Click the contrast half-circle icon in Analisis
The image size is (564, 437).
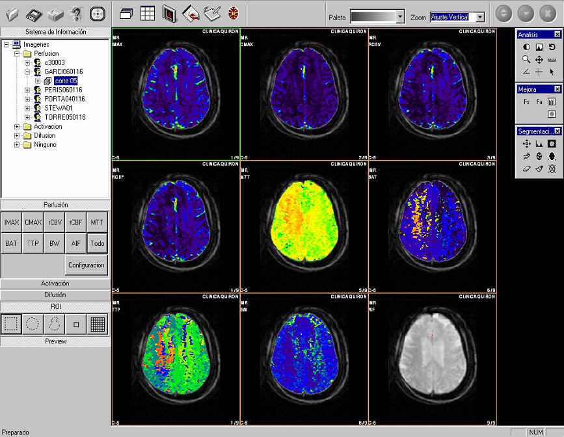pos(526,47)
